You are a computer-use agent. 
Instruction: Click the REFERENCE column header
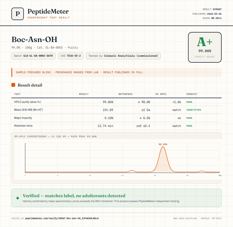(125, 94)
